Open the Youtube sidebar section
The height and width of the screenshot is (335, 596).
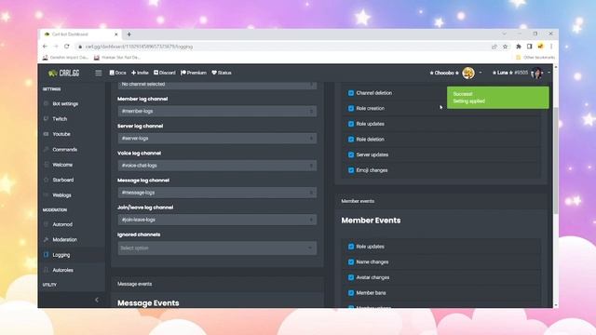(x=61, y=134)
